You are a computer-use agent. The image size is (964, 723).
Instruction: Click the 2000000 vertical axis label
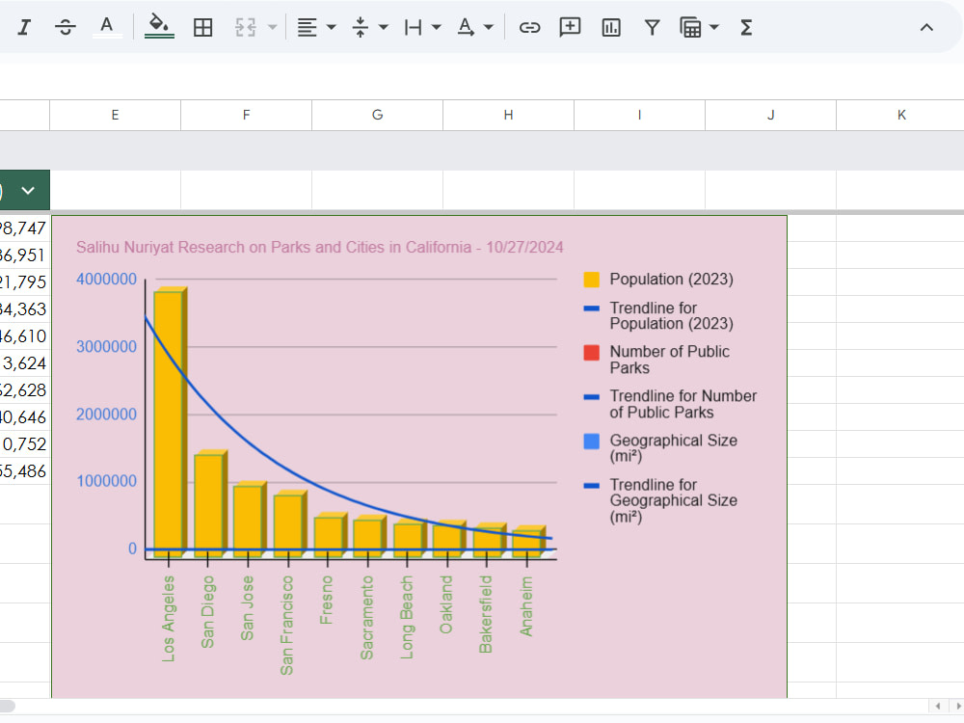[106, 415]
